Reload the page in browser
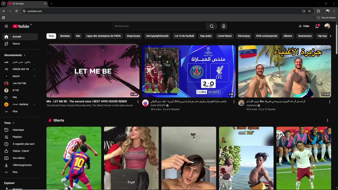 tap(16, 11)
